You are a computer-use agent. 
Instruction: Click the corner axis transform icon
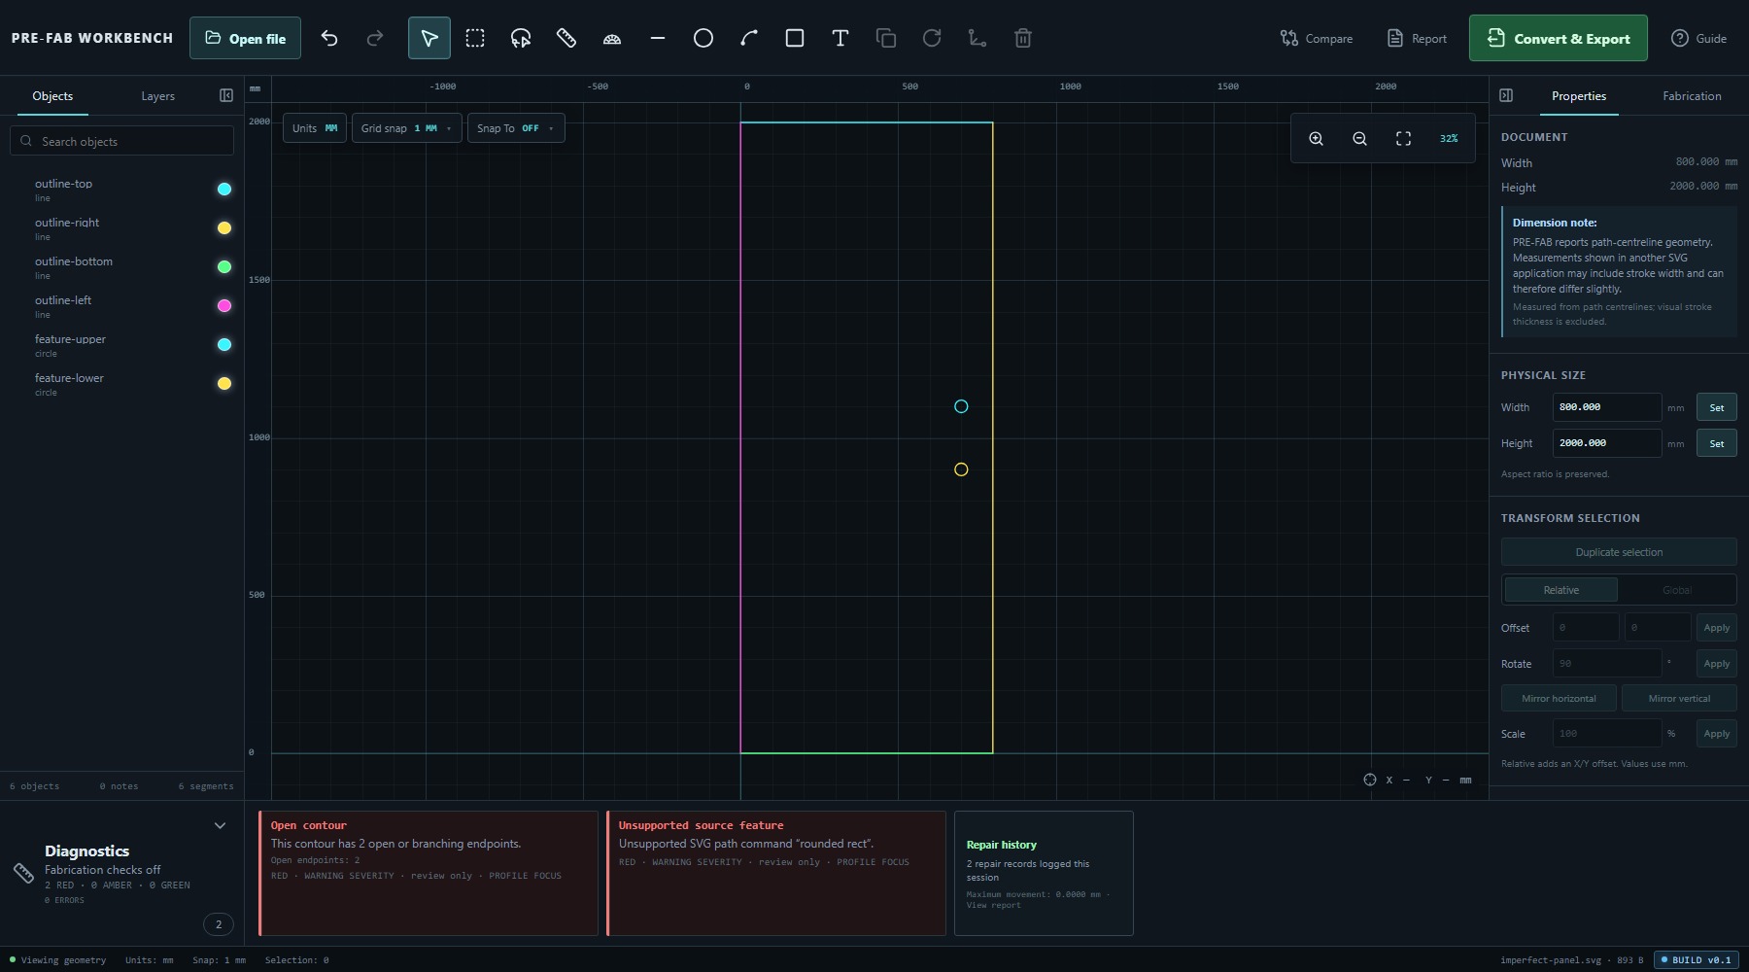pos(977,38)
